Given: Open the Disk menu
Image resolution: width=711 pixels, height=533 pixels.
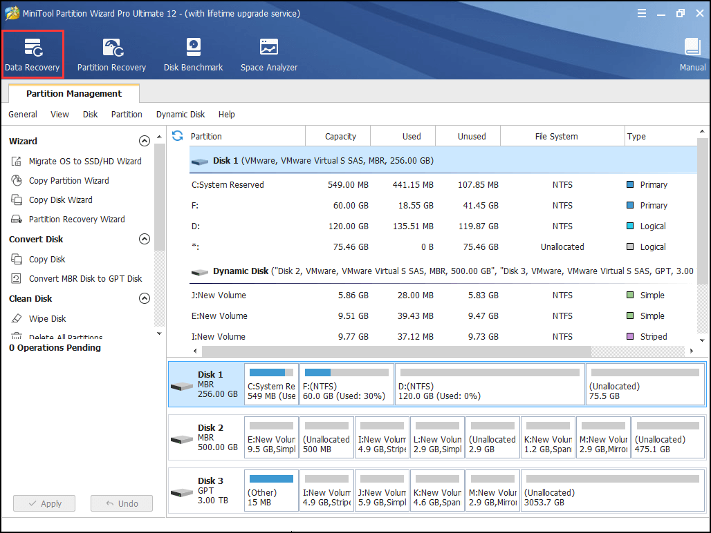Looking at the screenshot, I should [90, 115].
